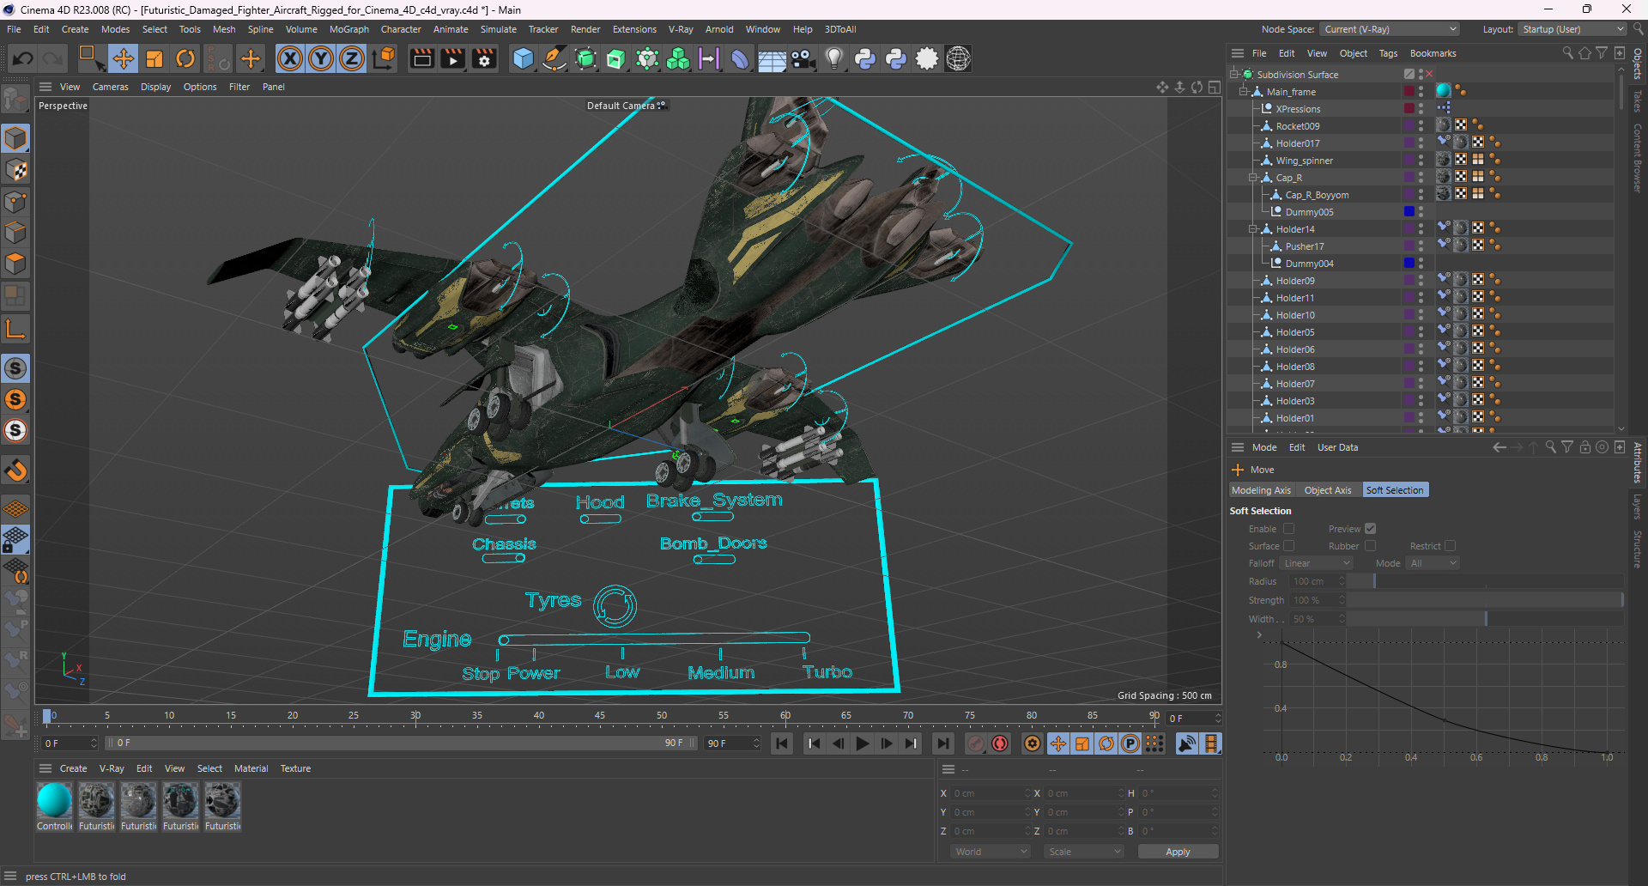
Task: Select the Scale tool icon
Action: 154,58
